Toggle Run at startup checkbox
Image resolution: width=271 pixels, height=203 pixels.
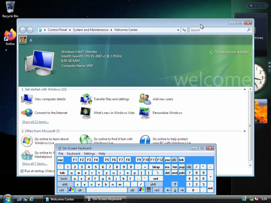click(x=22, y=171)
